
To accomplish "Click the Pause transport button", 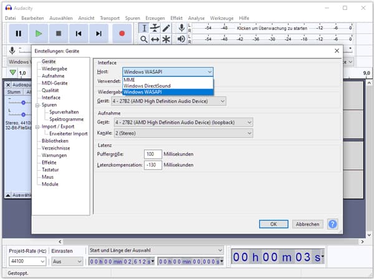I will (19, 34).
